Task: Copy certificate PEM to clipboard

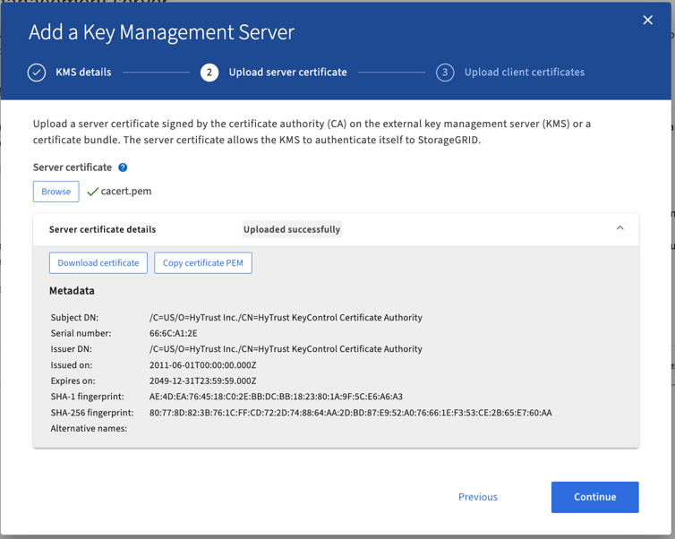Action: (x=203, y=263)
